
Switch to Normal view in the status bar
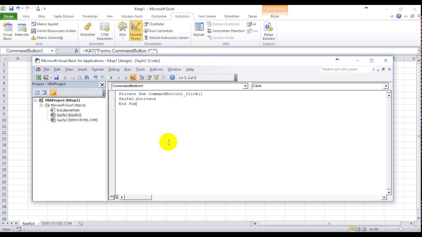point(352,229)
